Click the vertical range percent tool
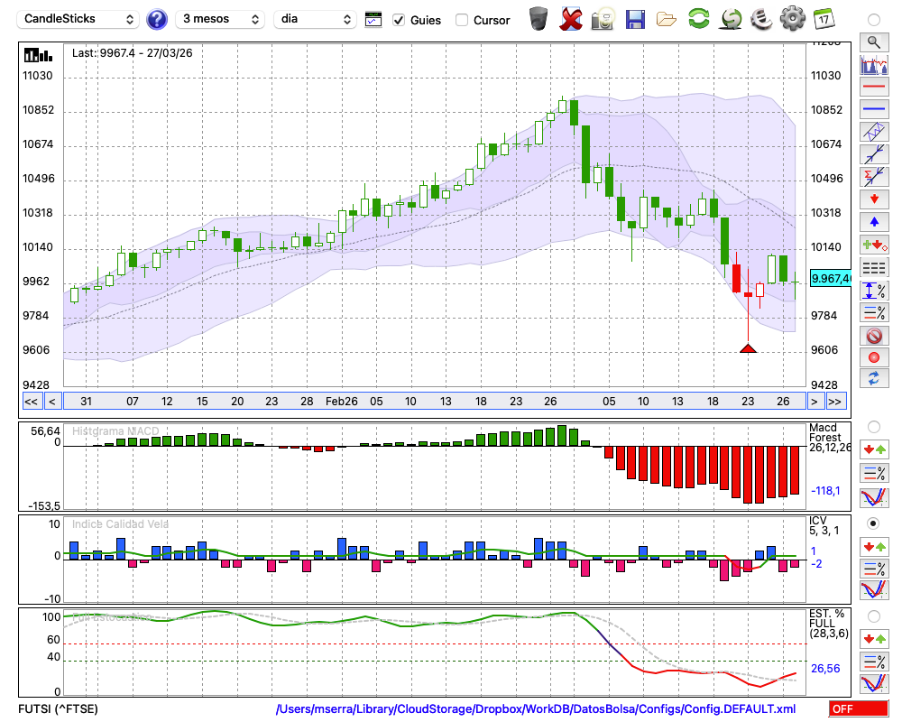This screenshot has width=902, height=722. pos(874,291)
